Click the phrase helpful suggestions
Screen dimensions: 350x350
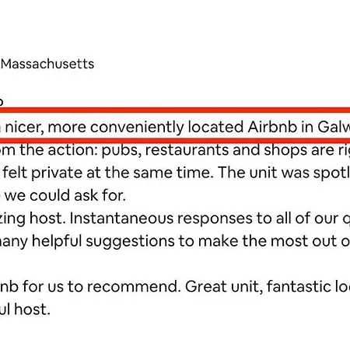[103, 242]
